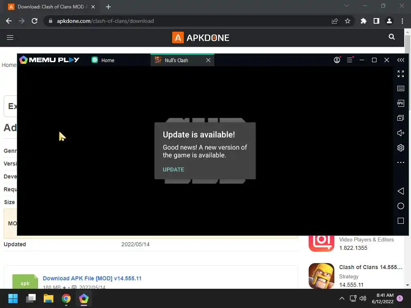Image resolution: width=411 pixels, height=308 pixels.
Task: Open MEmu keyboard mapping icon
Action: [401, 88]
